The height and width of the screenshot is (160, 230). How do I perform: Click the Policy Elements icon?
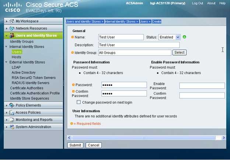[11, 105]
